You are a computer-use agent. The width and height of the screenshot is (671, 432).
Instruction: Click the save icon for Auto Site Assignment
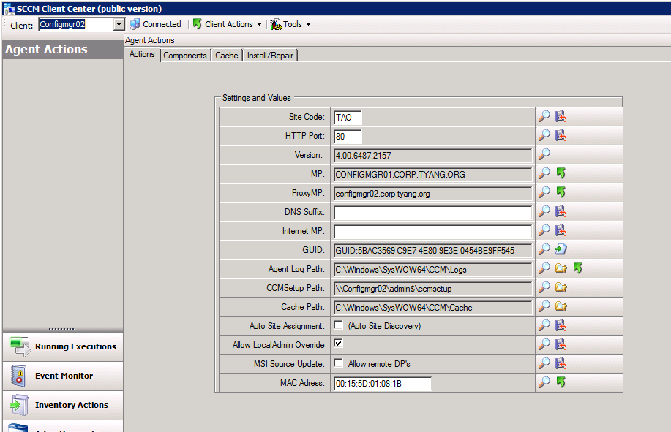(x=561, y=325)
